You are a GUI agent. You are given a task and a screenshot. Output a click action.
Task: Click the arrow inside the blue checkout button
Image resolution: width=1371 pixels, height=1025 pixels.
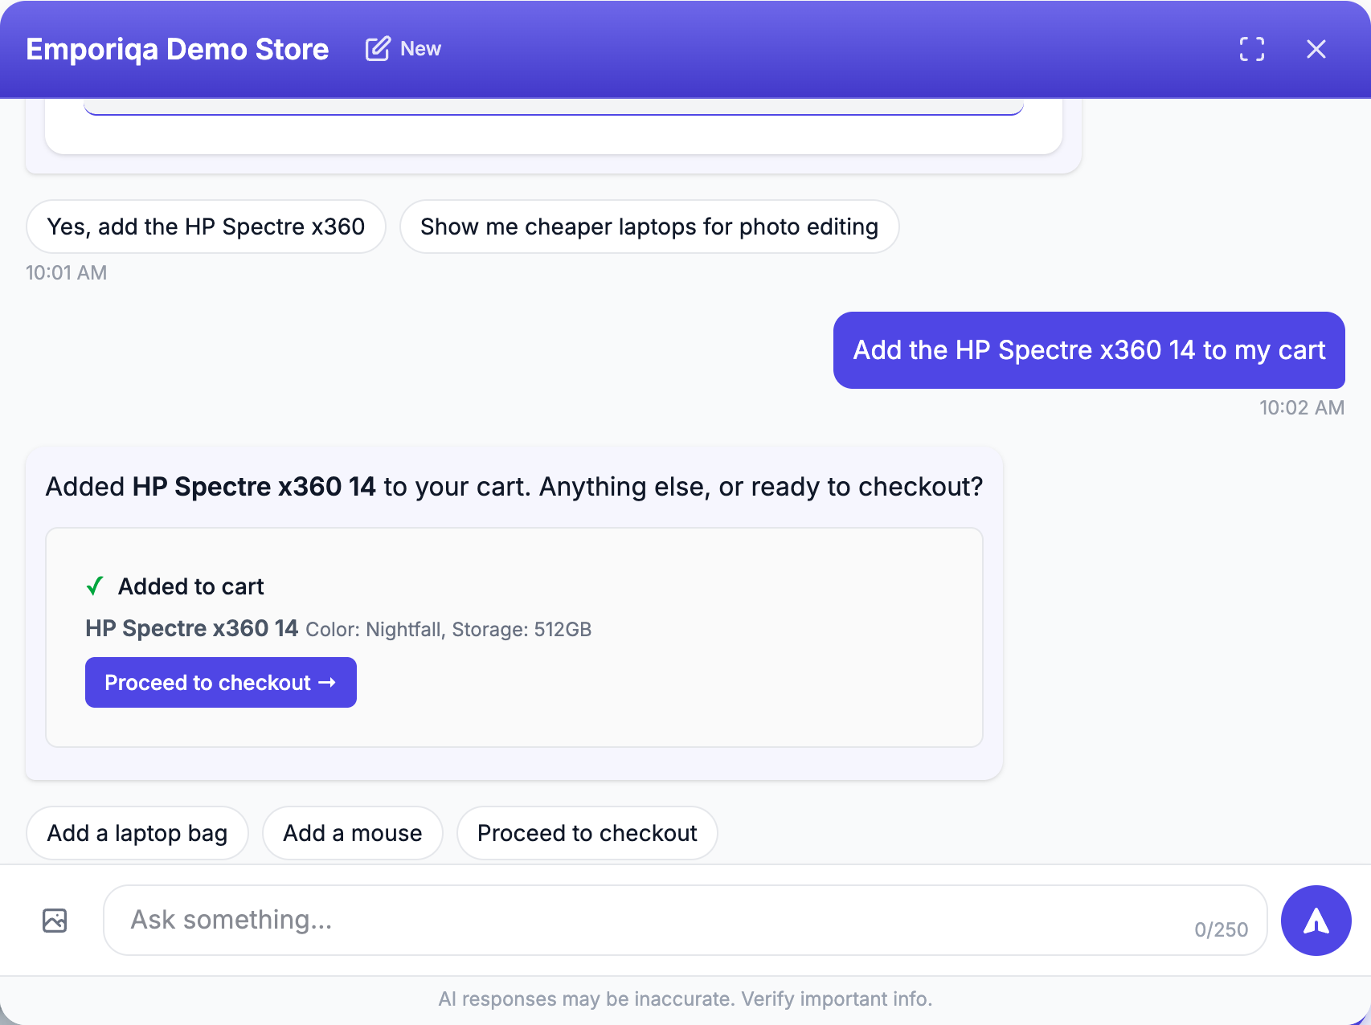click(x=327, y=683)
